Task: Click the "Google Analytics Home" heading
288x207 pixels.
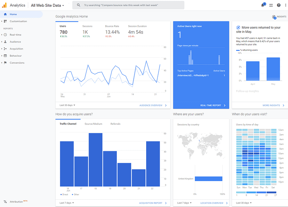Action: tap(72, 17)
